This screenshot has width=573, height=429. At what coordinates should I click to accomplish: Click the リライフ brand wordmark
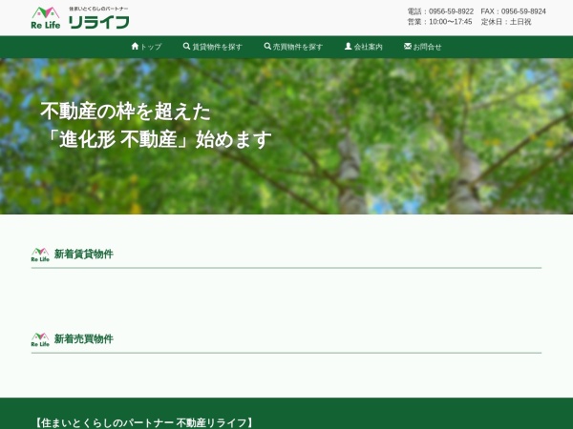click(x=99, y=22)
